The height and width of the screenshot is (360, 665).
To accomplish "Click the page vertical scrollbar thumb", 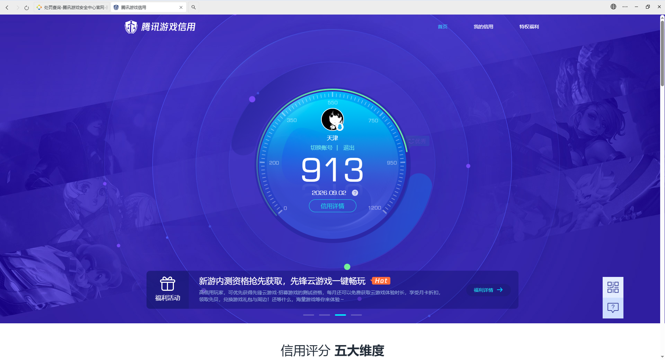I will (x=662, y=53).
